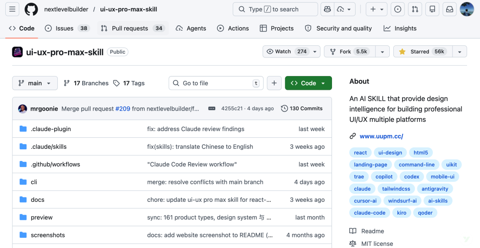
Task: Open the preview folder
Action: tap(42, 217)
